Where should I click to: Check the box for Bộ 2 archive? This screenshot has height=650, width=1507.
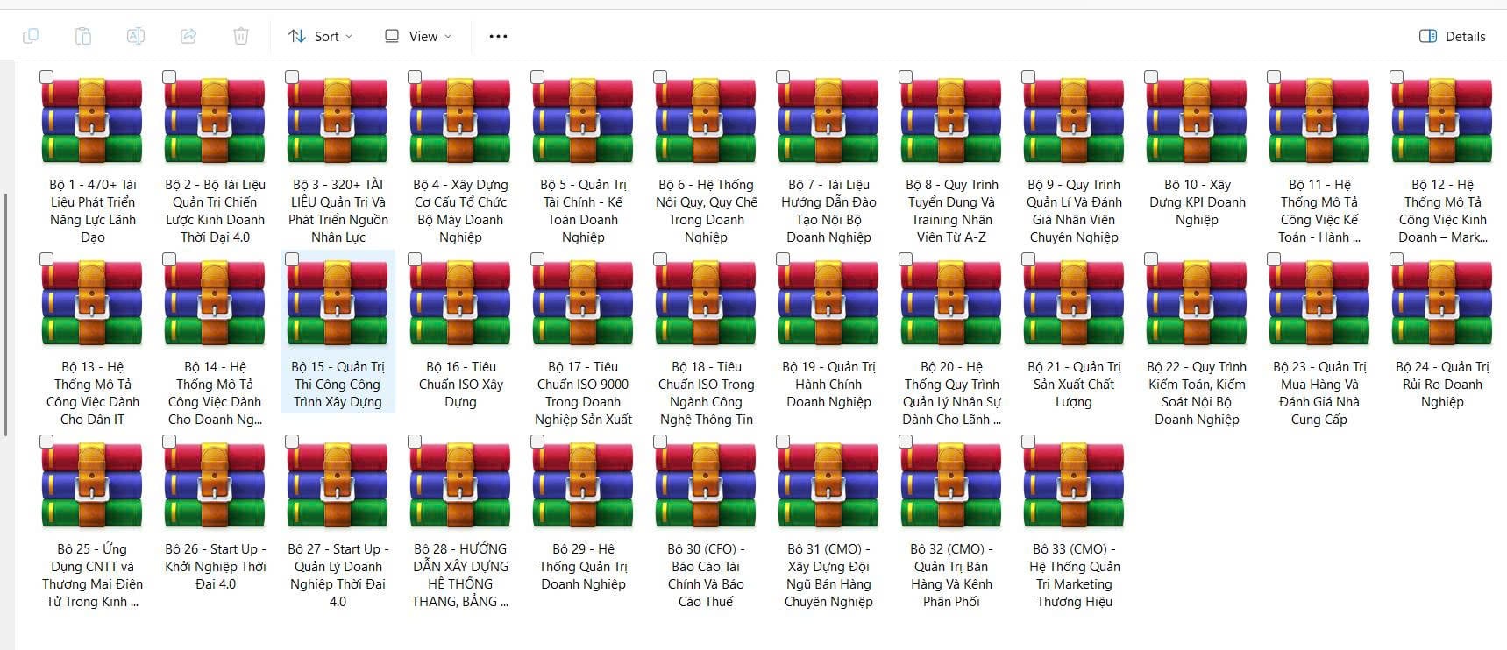point(169,77)
